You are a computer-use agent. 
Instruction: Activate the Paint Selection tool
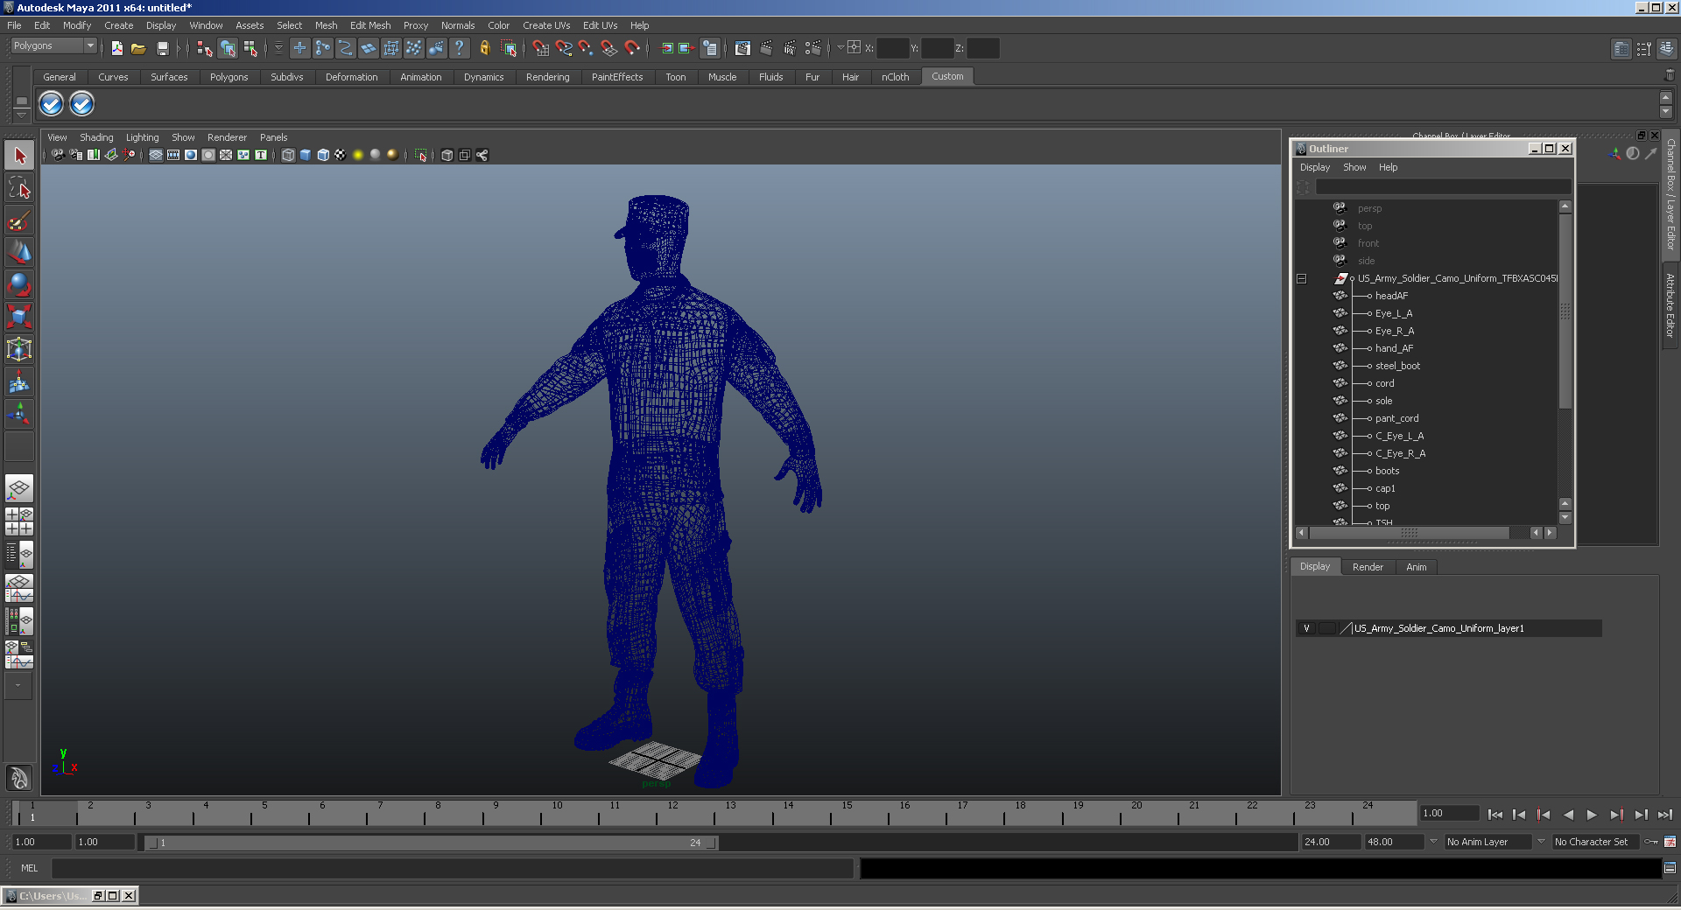pyautogui.click(x=19, y=220)
